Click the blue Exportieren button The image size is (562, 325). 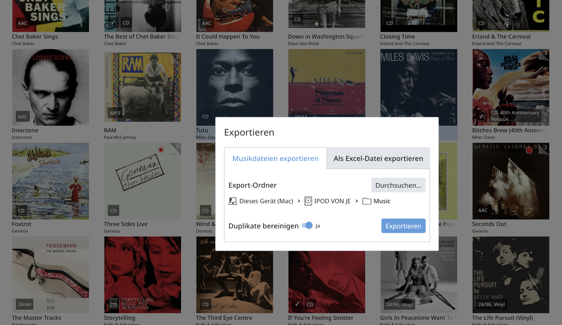(x=403, y=226)
